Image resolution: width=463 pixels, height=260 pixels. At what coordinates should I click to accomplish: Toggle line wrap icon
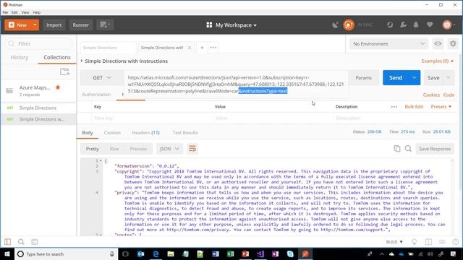[x=192, y=149]
